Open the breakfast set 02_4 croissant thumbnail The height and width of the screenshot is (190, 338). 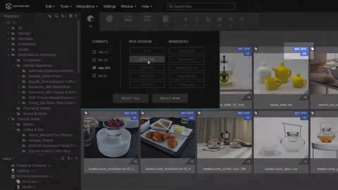point(168,137)
